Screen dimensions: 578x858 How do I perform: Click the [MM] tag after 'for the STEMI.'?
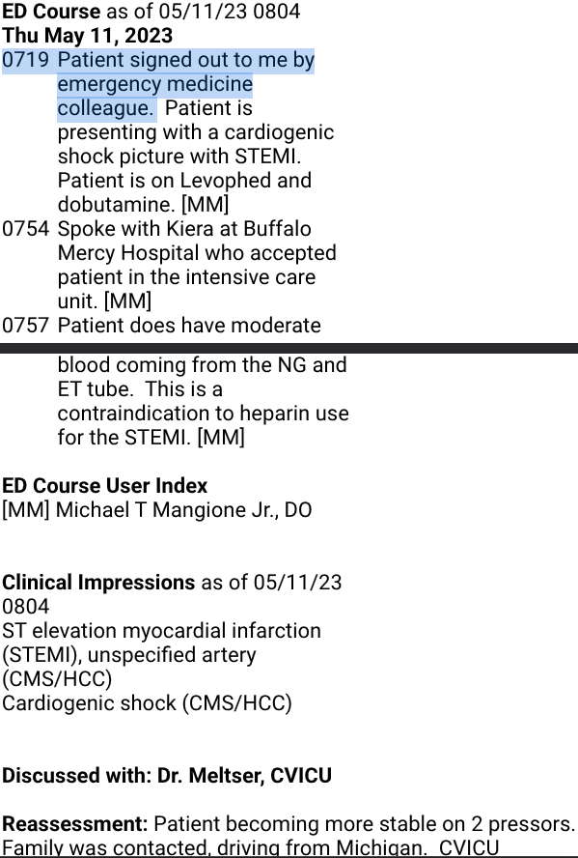click(220, 437)
